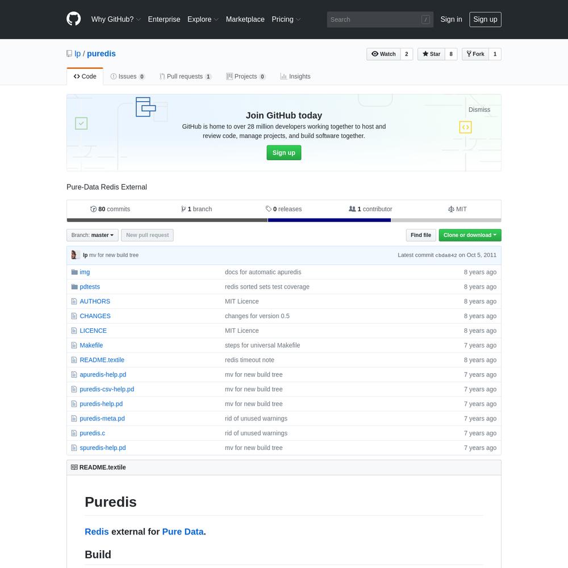Click the repository book icon beside lp
Viewport: 568px width, 568px height.
click(69, 53)
